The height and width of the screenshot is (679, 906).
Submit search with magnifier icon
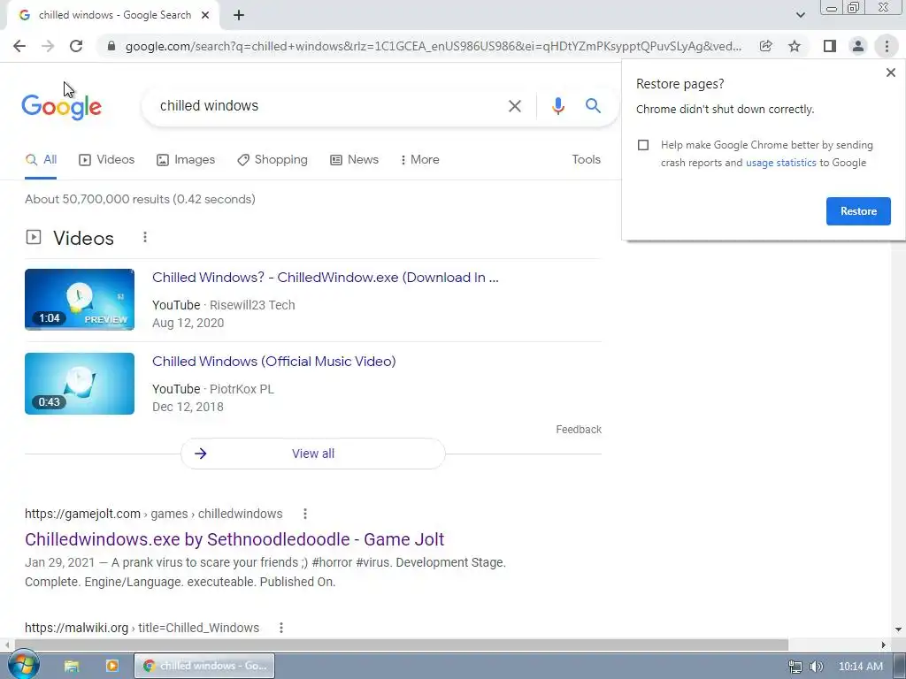pos(593,106)
